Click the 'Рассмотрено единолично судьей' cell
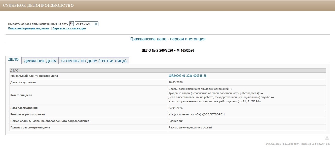Screen dimensions: 335x147 click(x=190, y=127)
